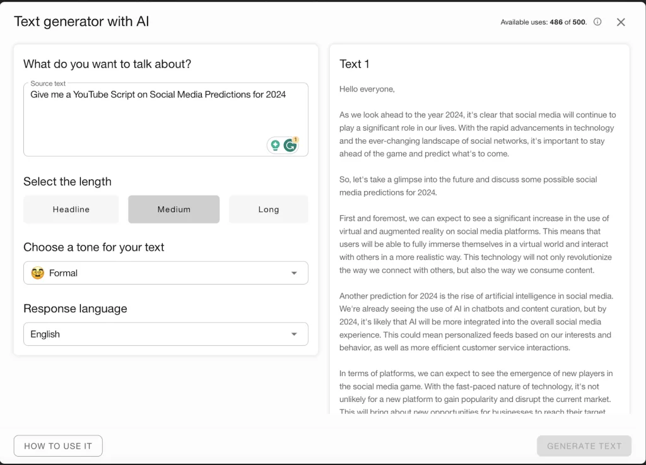646x465 pixels.
Task: Select the Medium length option
Action: pos(173,209)
